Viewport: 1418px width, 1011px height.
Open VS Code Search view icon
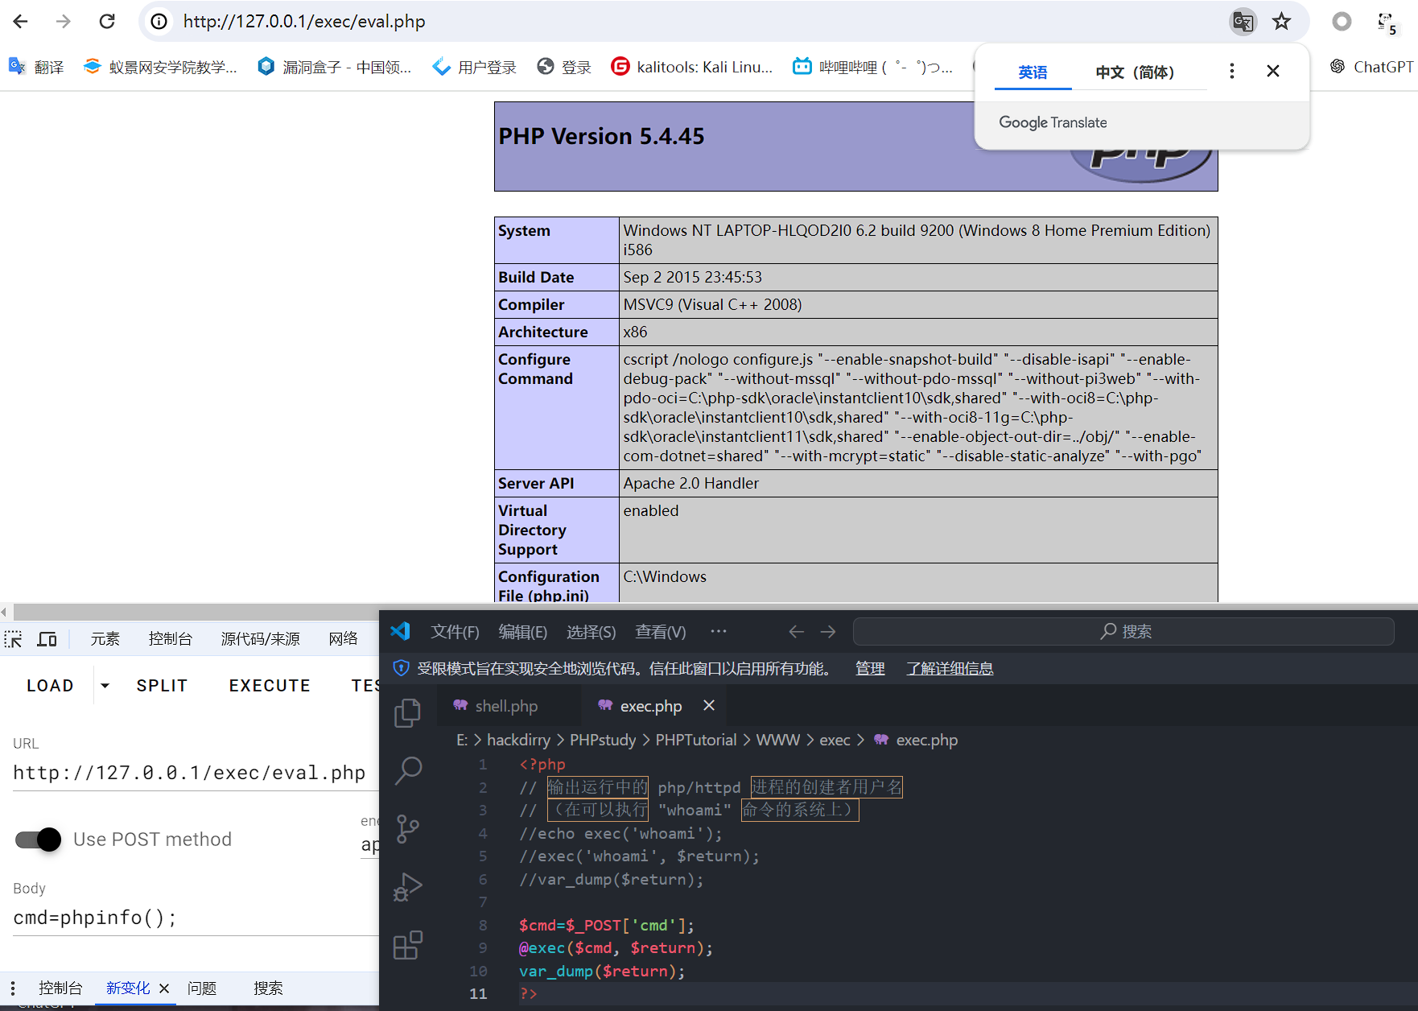408,771
